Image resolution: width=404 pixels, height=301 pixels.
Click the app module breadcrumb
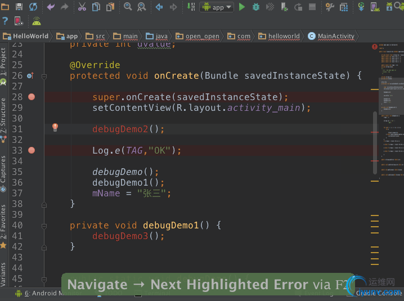click(x=67, y=36)
